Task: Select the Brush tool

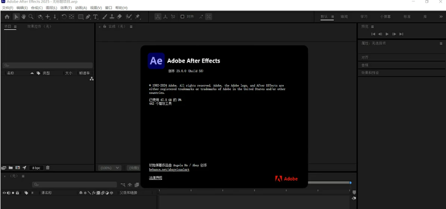Action: [105, 17]
